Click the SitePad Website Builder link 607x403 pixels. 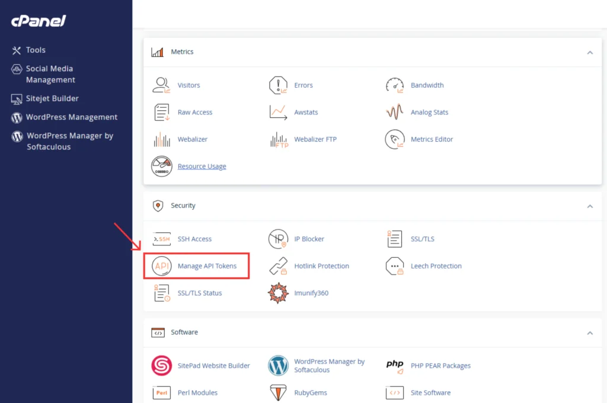click(x=213, y=366)
